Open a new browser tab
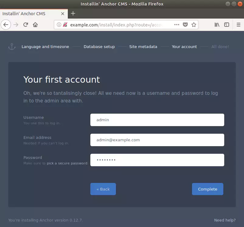The image size is (244, 227). click(x=73, y=14)
